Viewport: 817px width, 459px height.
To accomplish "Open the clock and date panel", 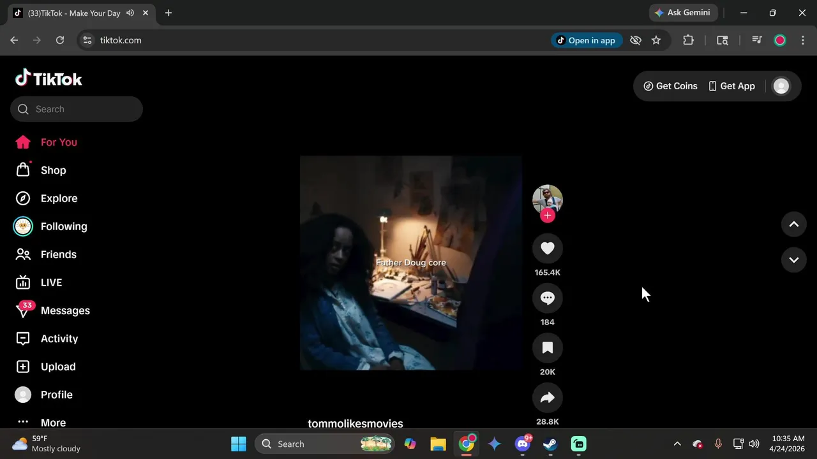I will tap(788, 444).
